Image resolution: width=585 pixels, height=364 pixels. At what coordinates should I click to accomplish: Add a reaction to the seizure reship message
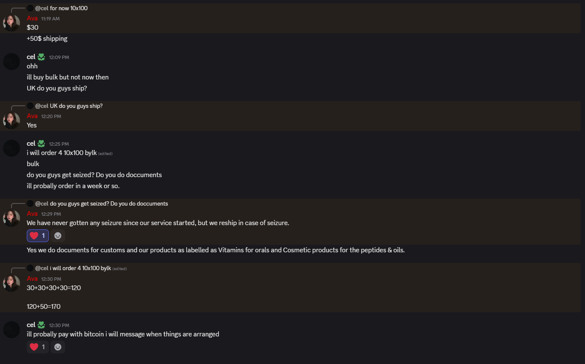point(58,236)
